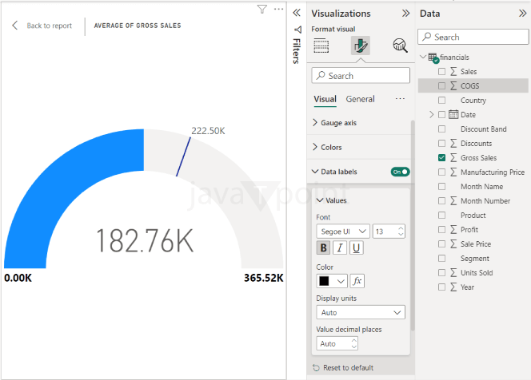The height and width of the screenshot is (380, 531).
Task: Open more options ellipsis beside General tab
Action: pos(400,99)
